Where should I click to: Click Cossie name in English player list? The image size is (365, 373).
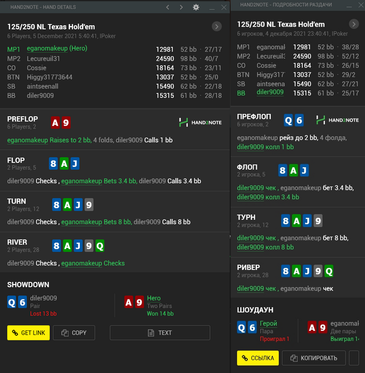click(36, 68)
